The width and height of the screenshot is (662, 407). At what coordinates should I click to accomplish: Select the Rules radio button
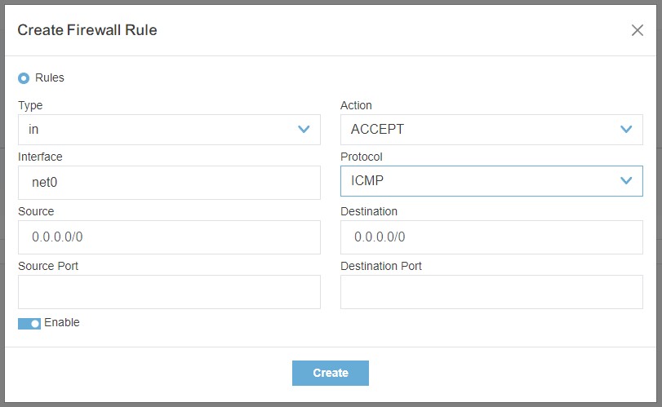tap(24, 78)
